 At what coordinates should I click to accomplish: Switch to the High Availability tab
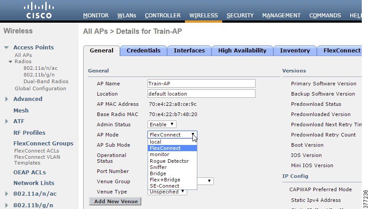[x=242, y=51]
